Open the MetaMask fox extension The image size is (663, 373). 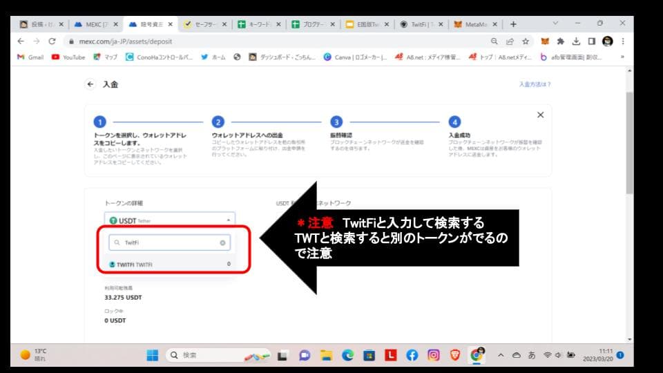pos(545,41)
